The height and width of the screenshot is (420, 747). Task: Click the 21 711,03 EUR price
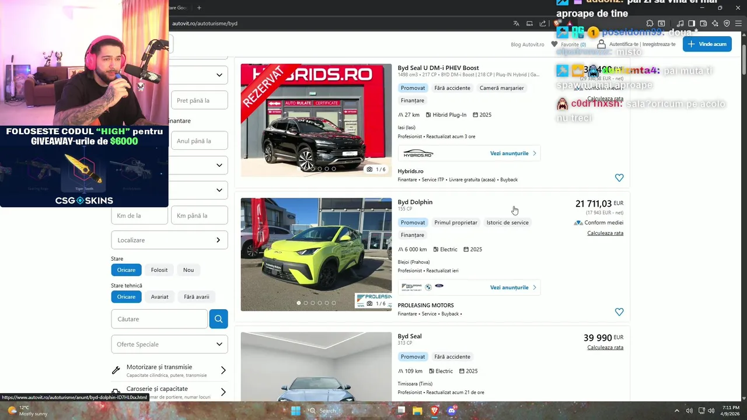point(599,204)
